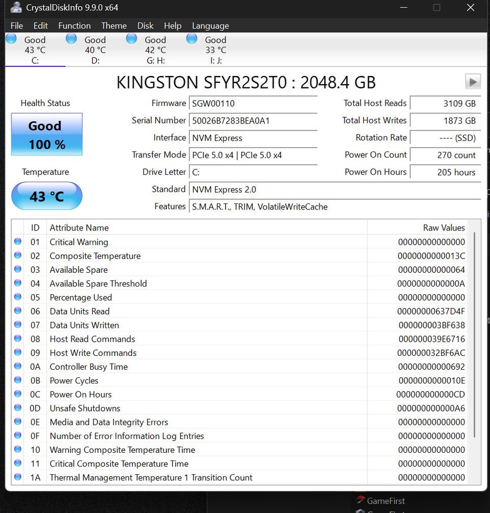Click the blue status orb for I: J:
This screenshot has height=513, width=490.
(191, 38)
